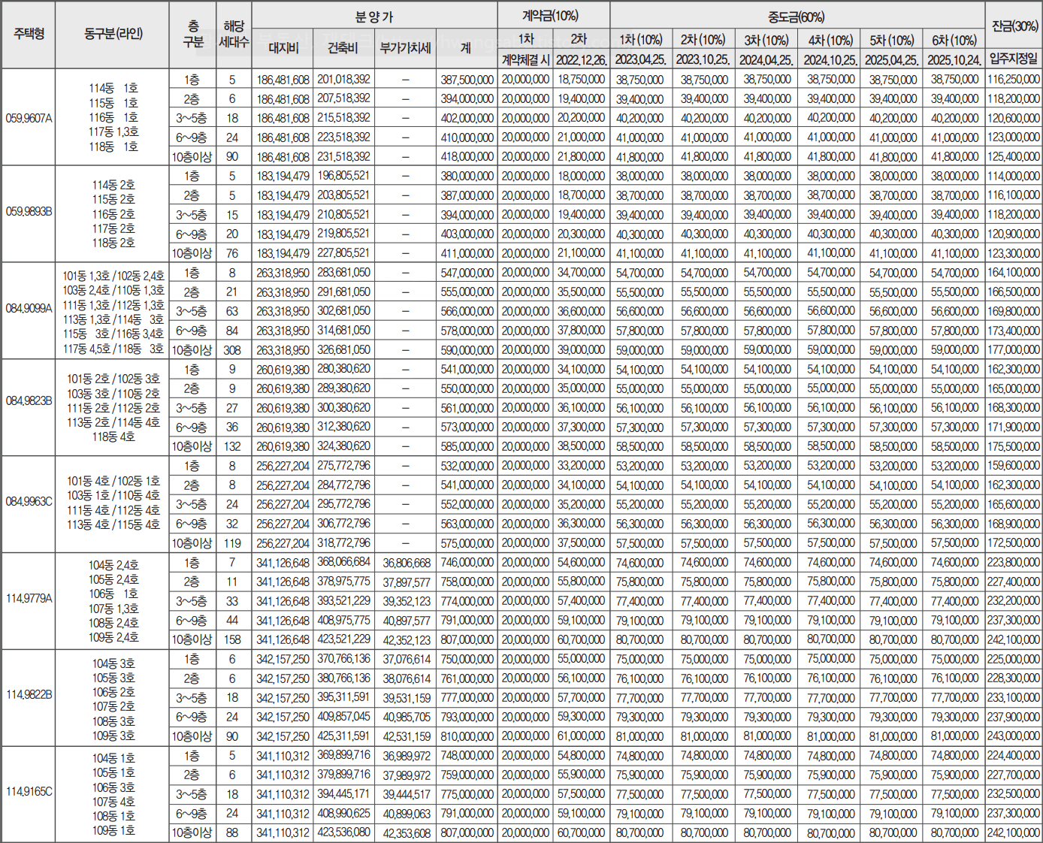Click housing type 084.9099A
1043x843 pixels.
(x=29, y=308)
